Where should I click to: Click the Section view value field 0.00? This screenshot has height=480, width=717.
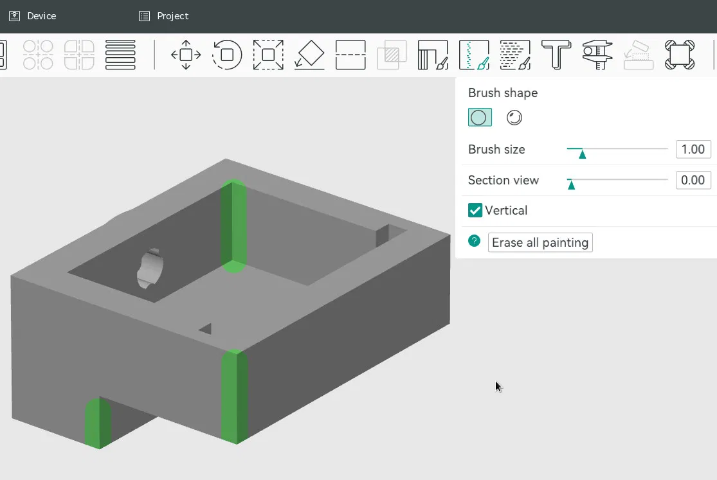pyautogui.click(x=693, y=180)
